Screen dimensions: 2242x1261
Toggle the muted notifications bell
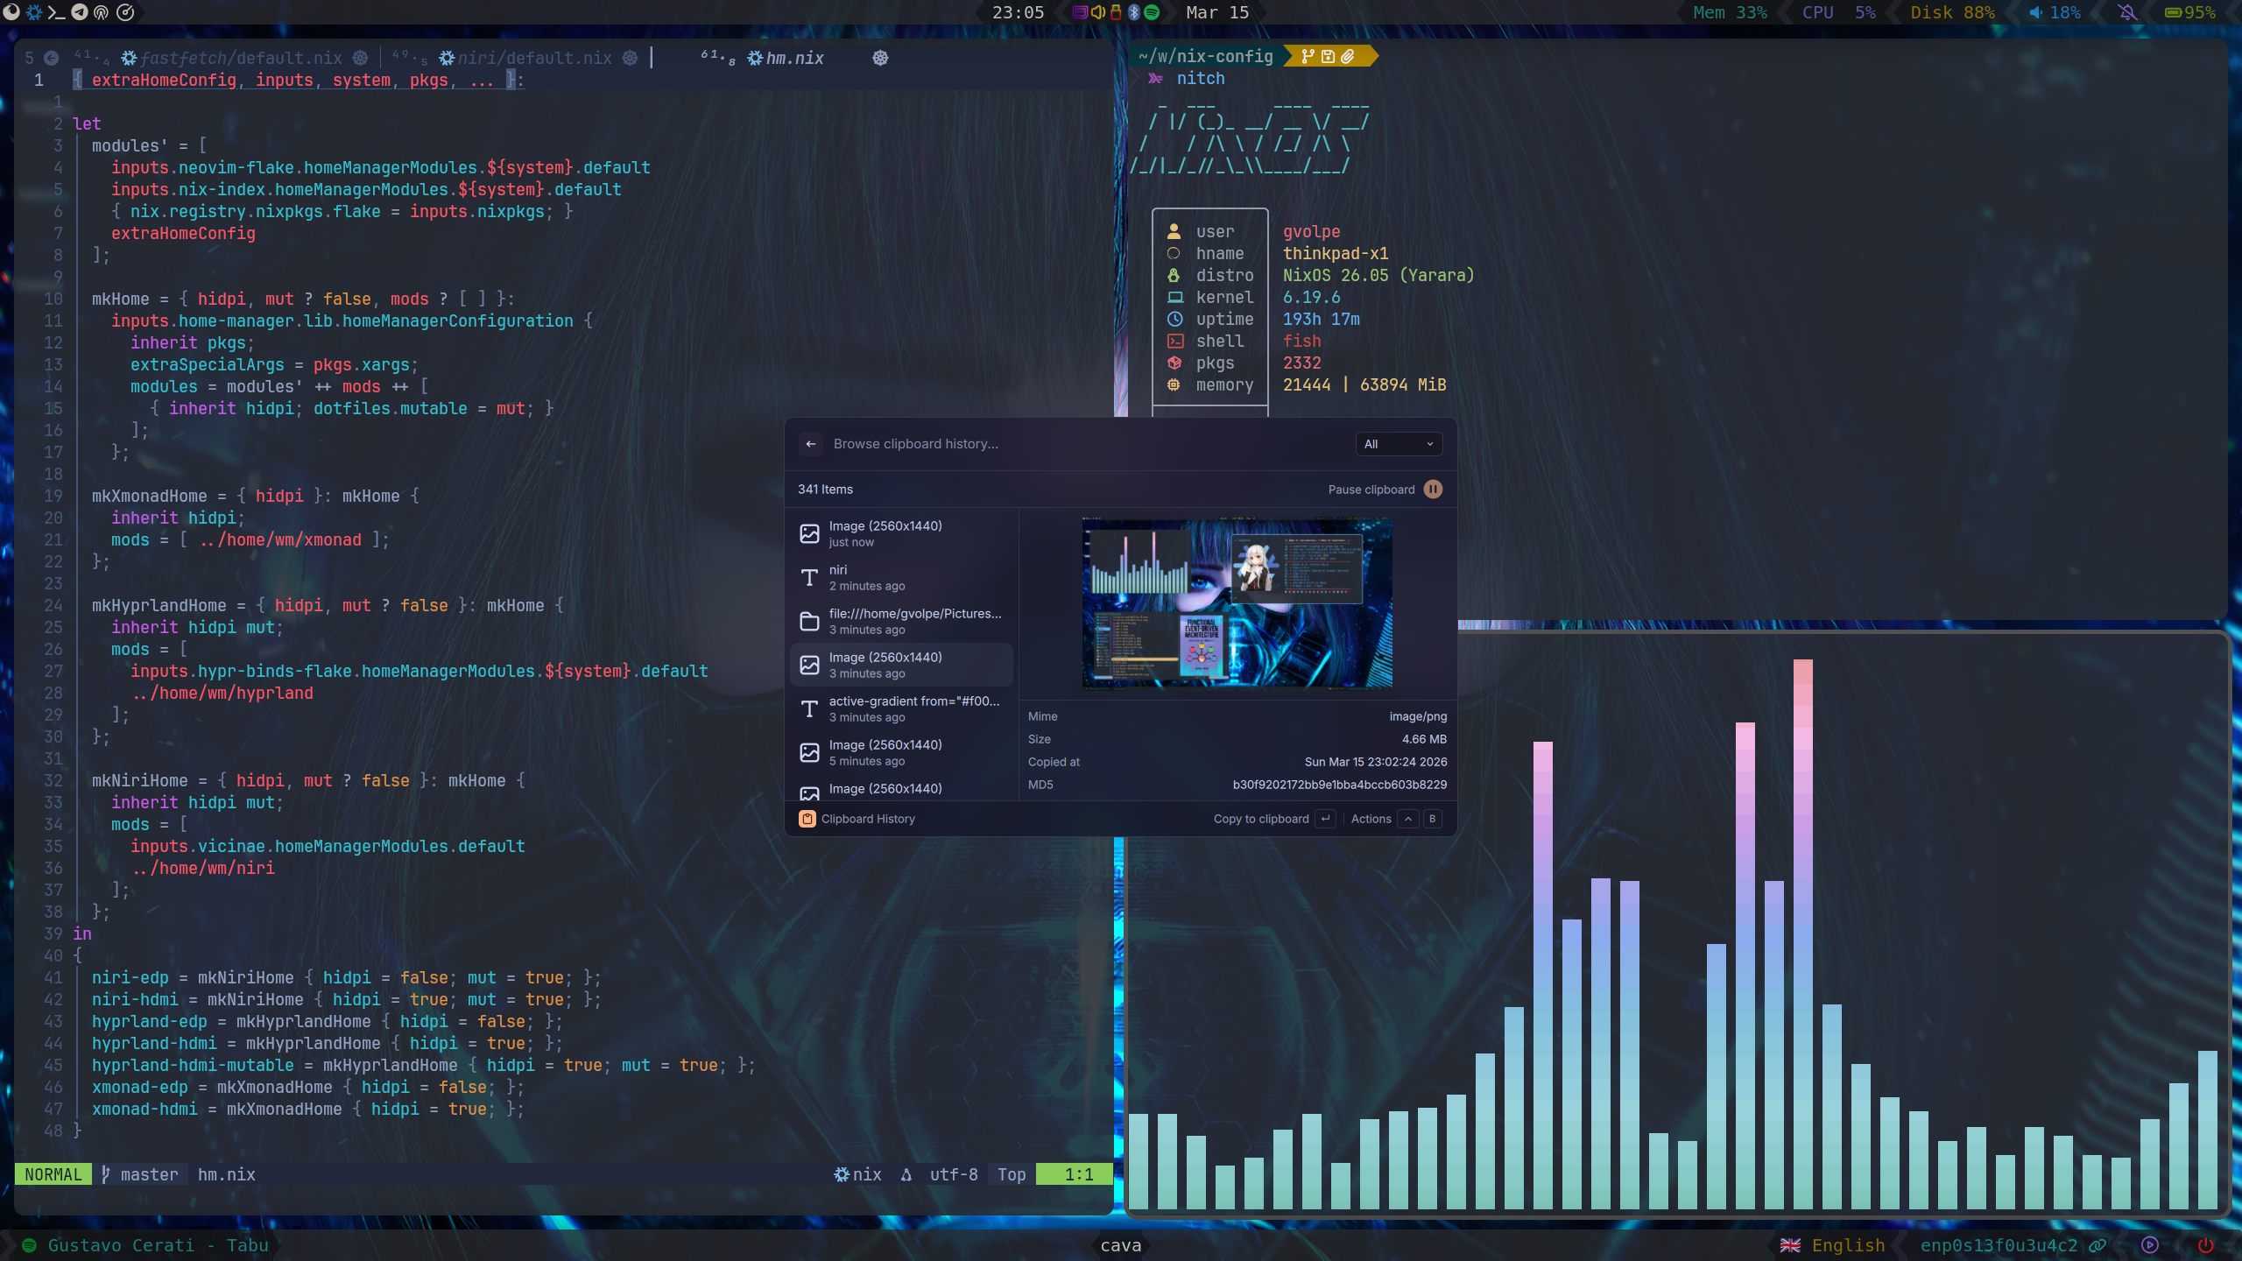pos(2127,12)
